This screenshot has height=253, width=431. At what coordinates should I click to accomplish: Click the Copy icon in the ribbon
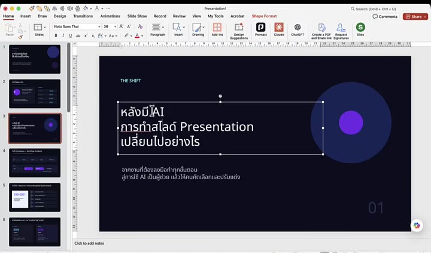(20, 31)
